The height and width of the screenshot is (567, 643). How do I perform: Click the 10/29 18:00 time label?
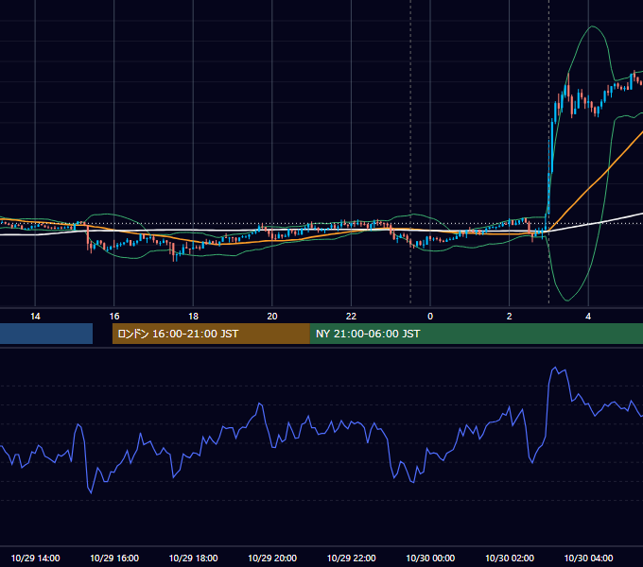(x=193, y=558)
